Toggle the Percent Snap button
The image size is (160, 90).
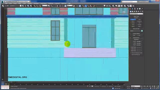click(88, 6)
